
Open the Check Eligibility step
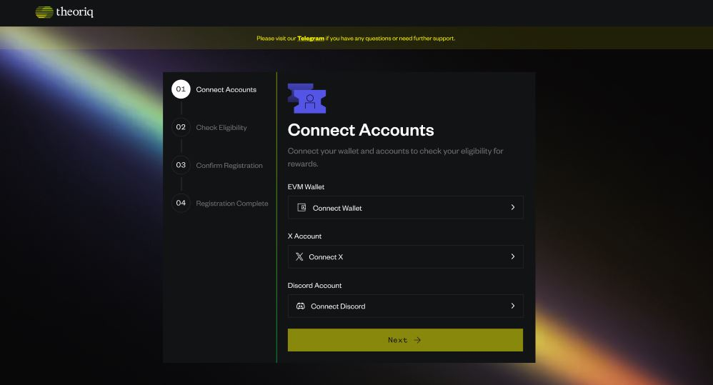pyautogui.click(x=221, y=128)
